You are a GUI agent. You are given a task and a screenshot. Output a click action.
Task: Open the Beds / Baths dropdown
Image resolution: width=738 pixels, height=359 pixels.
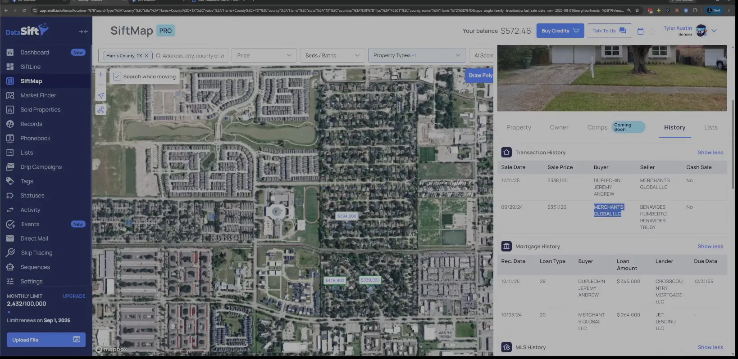tap(333, 55)
